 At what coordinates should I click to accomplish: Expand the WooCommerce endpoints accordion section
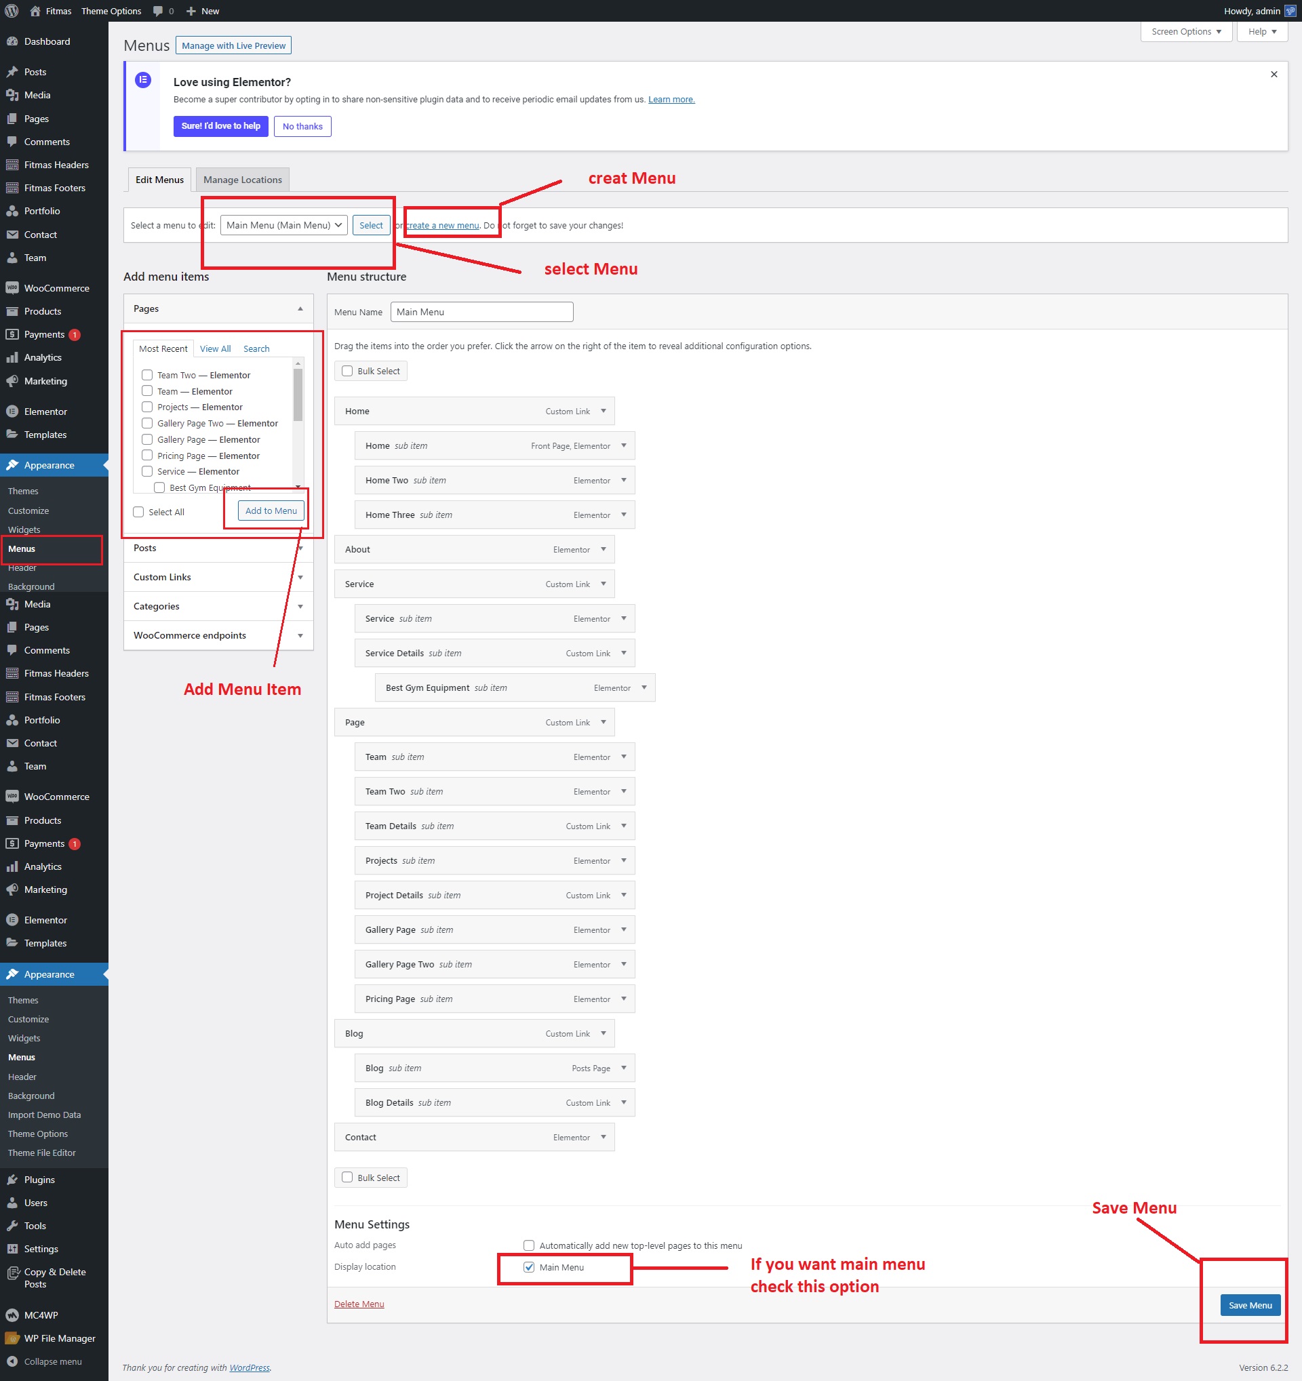[x=218, y=636]
